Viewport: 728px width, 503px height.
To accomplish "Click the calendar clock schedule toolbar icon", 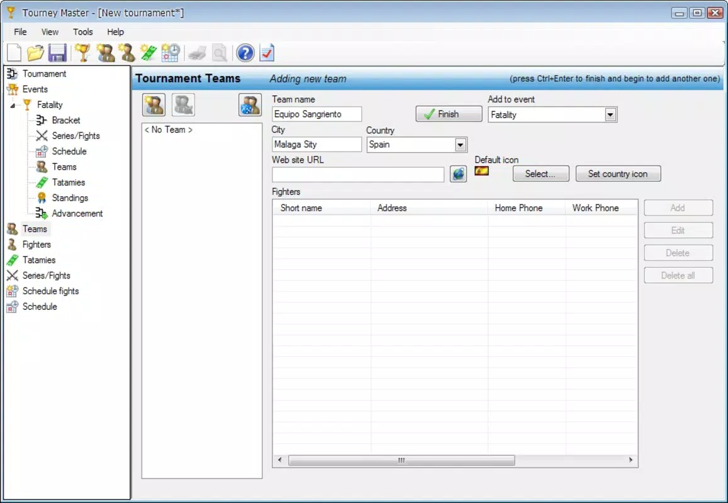I will (x=171, y=53).
